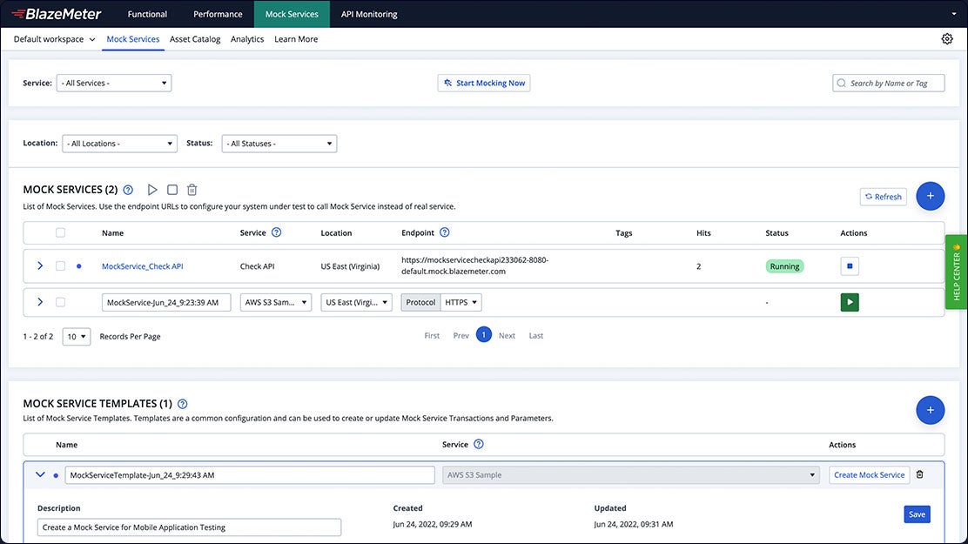Image resolution: width=968 pixels, height=544 pixels.
Task: Open Default workspace selector
Action: [54, 39]
